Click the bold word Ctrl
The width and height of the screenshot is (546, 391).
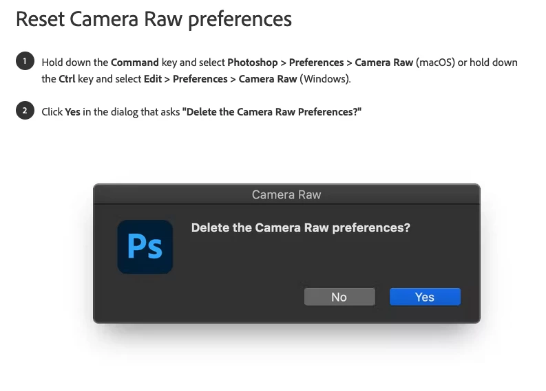(x=67, y=79)
